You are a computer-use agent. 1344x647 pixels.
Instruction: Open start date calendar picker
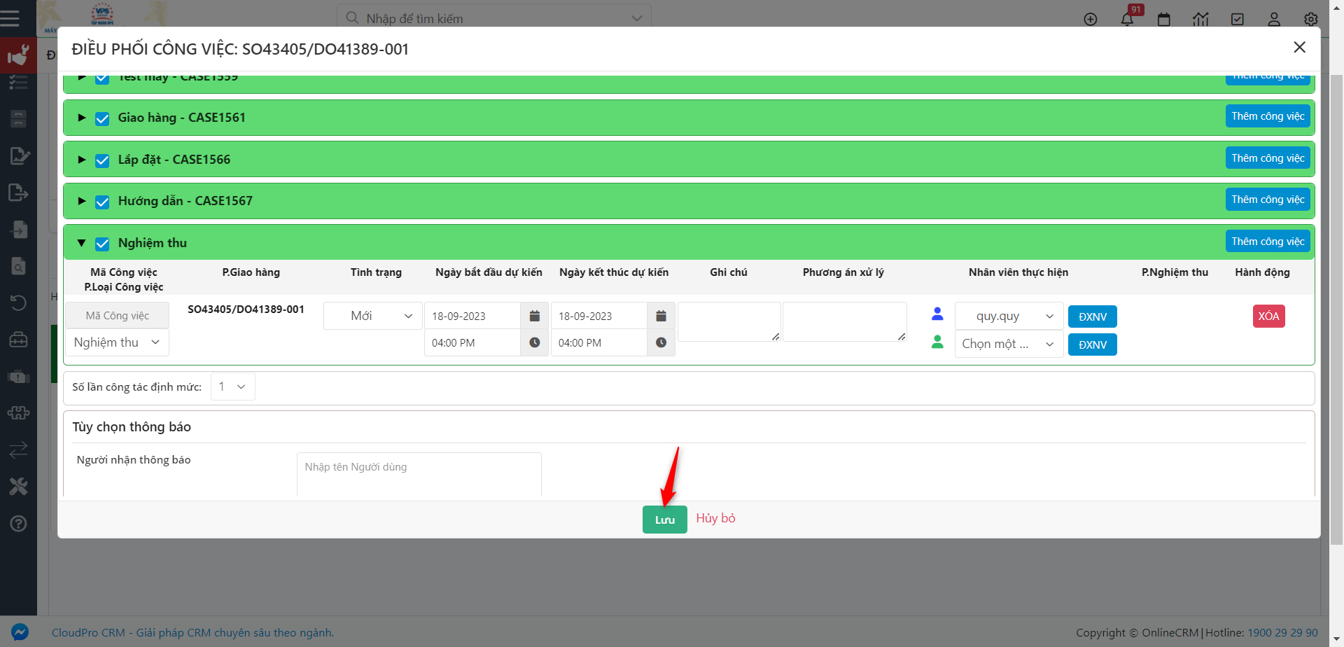pyautogui.click(x=535, y=316)
